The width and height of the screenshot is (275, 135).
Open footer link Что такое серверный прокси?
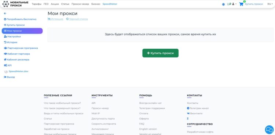pos(62,108)
